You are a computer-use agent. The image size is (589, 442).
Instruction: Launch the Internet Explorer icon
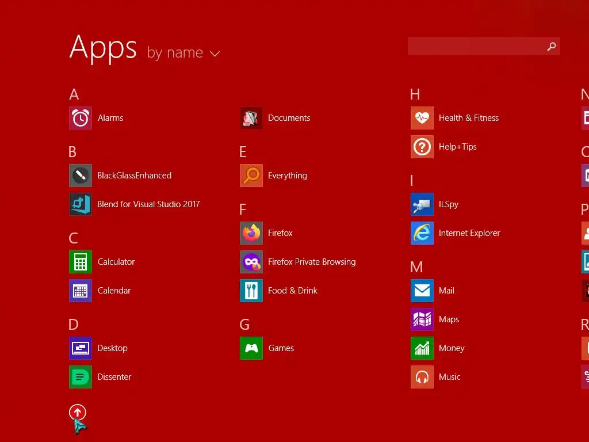point(422,233)
